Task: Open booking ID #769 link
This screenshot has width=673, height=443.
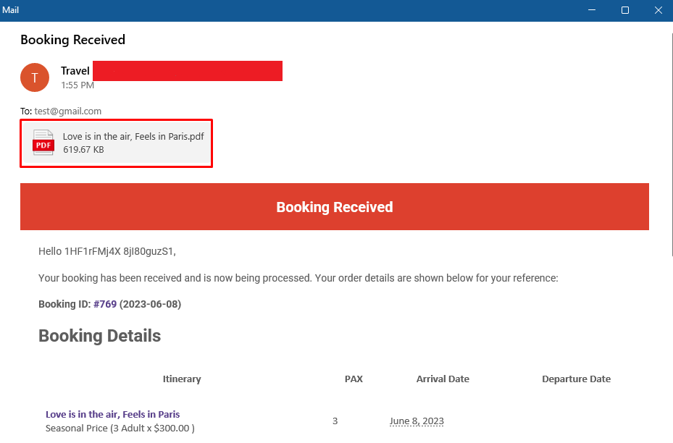Action: (105, 304)
